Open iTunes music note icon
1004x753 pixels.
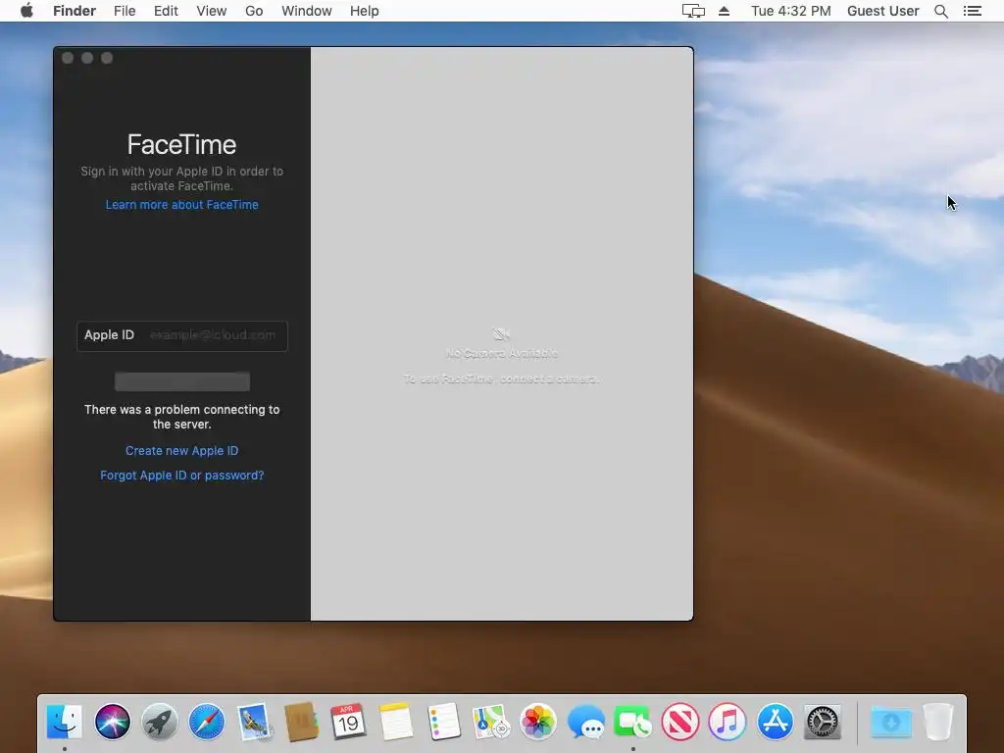click(728, 722)
